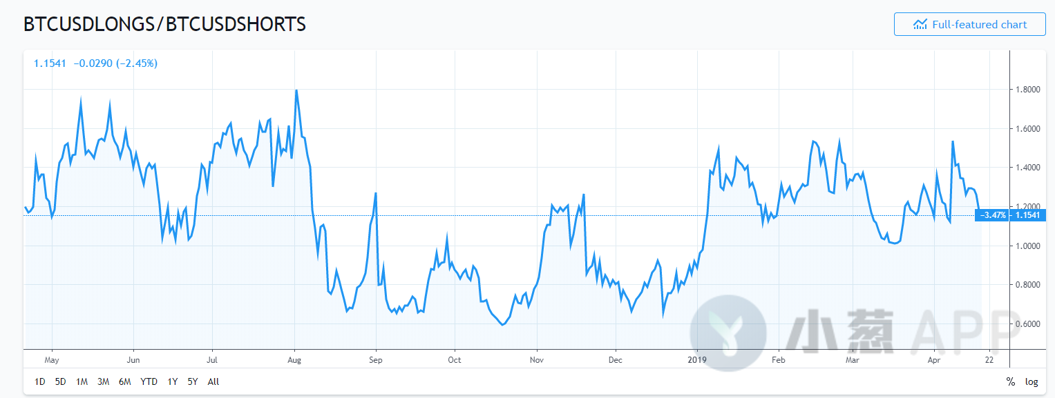Screen dimensions: 1055x398
Task: Set chart range to 3M
Action: (x=103, y=381)
